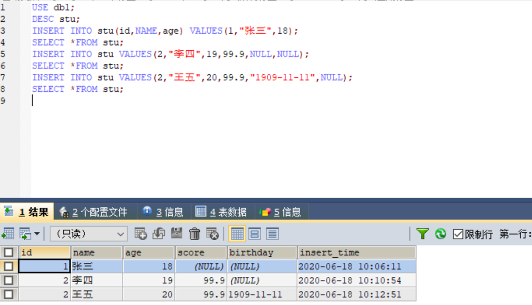Toggle the select-all header checkbox
This screenshot has height=305, width=532.
click(8, 253)
